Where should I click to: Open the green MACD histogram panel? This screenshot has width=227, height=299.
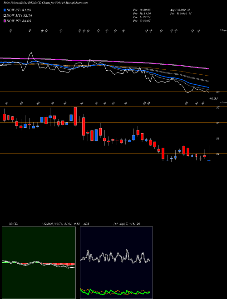click(39, 263)
